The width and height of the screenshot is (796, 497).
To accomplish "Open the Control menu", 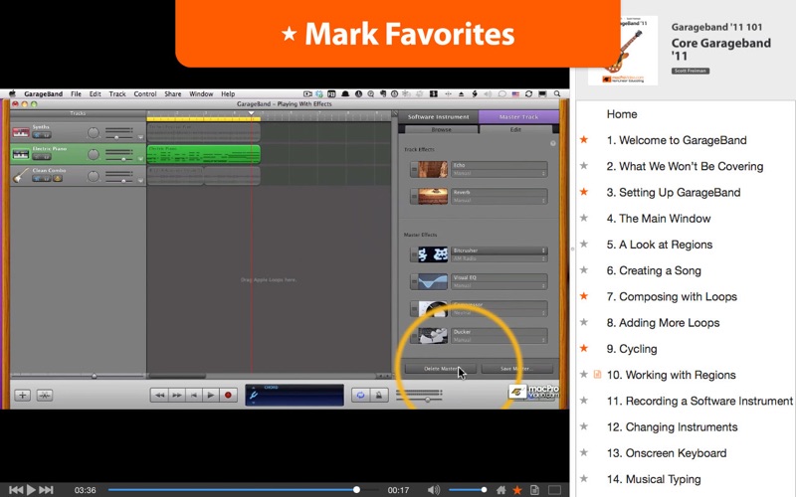I will (145, 93).
